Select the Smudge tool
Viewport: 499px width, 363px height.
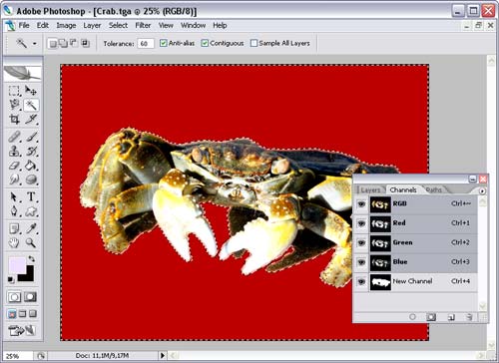(x=14, y=180)
